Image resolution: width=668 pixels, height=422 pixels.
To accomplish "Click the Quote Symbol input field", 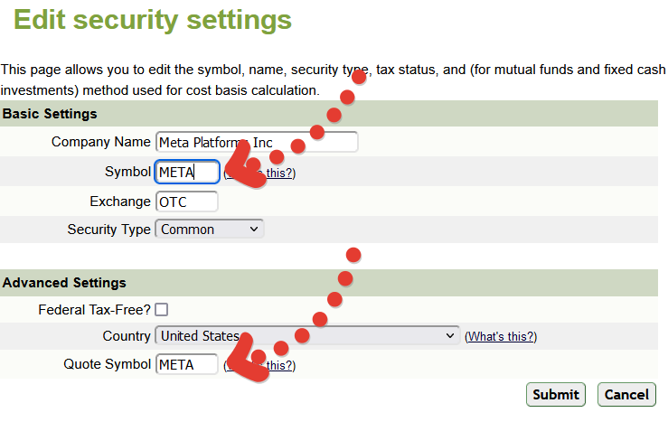I will (x=187, y=364).
